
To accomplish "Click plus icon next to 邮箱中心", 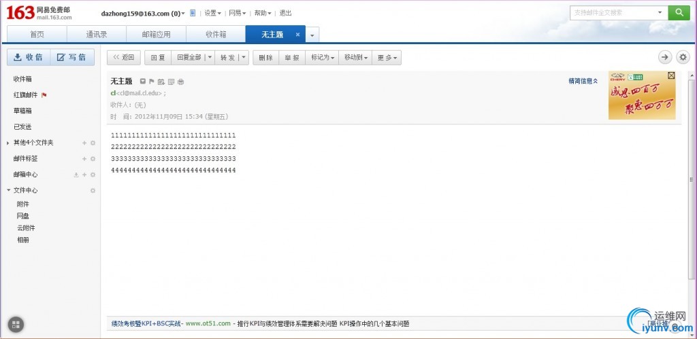I will [84, 175].
